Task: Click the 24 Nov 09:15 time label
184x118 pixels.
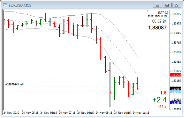Action: [104, 113]
